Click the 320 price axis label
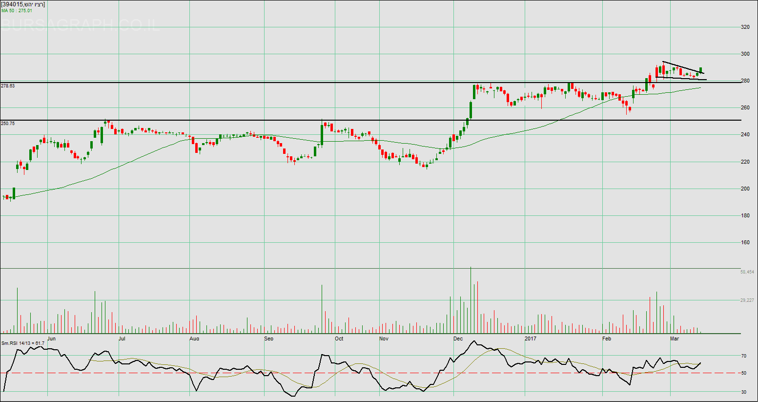The image size is (758, 402). [745, 27]
